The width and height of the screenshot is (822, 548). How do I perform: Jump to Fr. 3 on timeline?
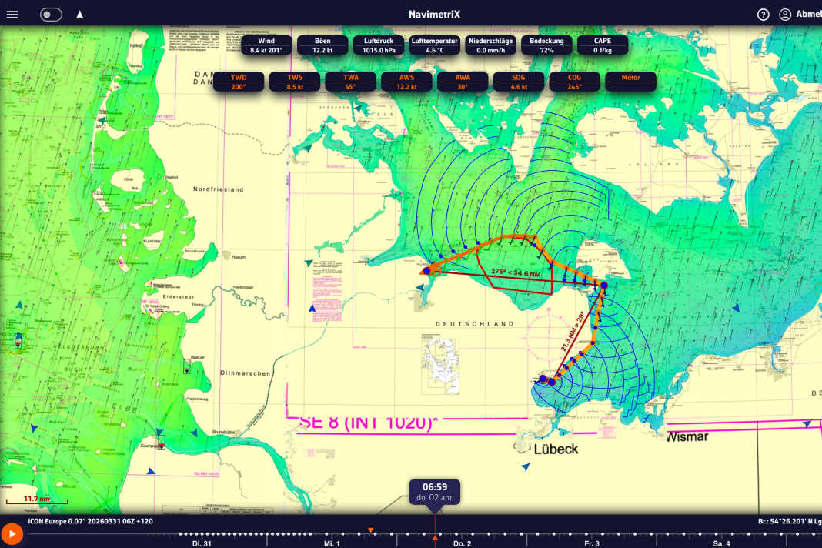click(592, 543)
